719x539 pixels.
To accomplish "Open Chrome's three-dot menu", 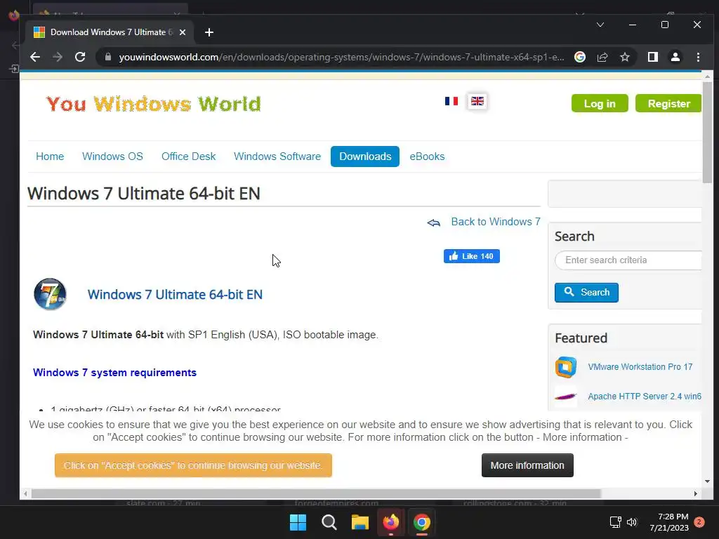I will [x=698, y=57].
